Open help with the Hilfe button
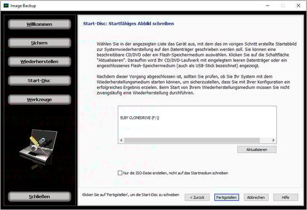The height and width of the screenshot is (210, 307). (x=286, y=197)
